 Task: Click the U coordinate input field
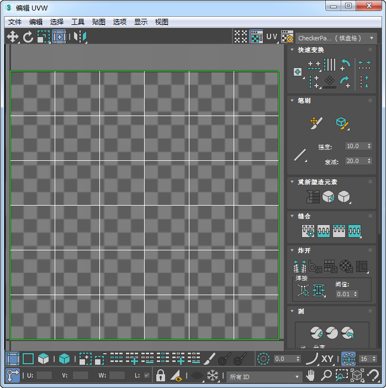pyautogui.click(x=44, y=375)
